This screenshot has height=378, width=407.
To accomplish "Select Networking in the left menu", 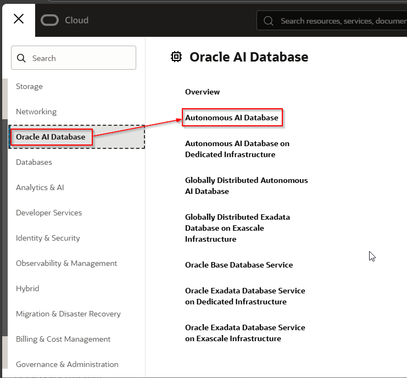I will coord(36,112).
